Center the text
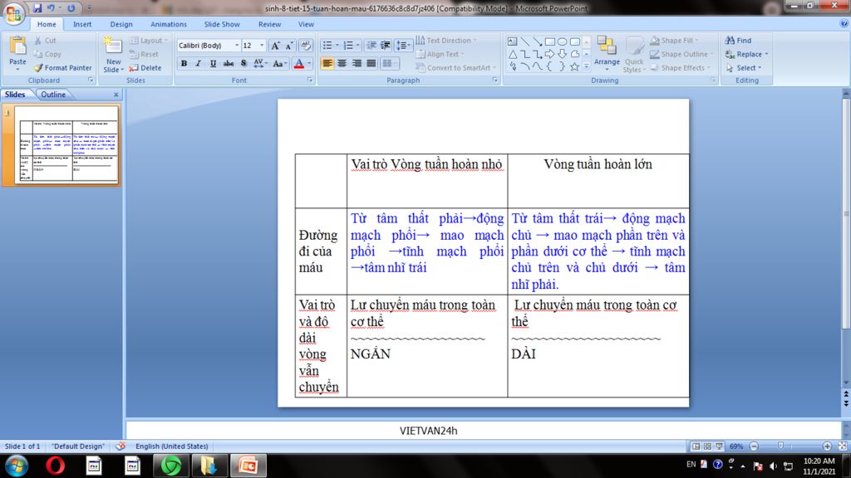Image resolution: width=851 pixels, height=478 pixels. 342,63
